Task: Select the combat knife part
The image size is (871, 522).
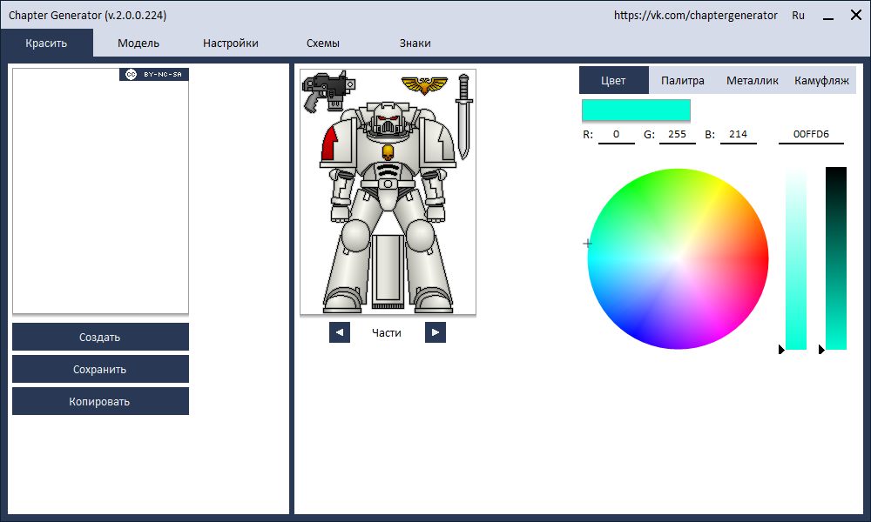Action: point(463,117)
